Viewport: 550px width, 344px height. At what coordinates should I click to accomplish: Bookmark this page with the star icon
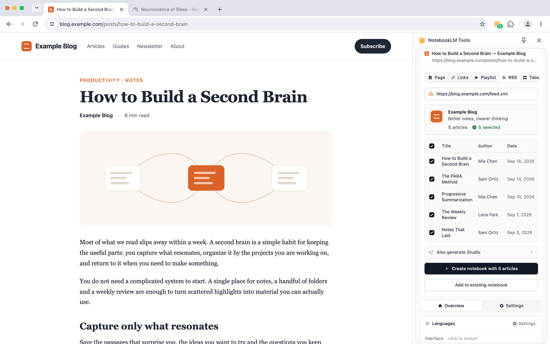click(x=482, y=24)
